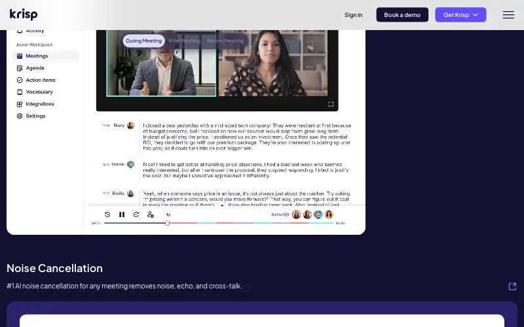Open the Noise Cancellation external link icon

(x=512, y=286)
